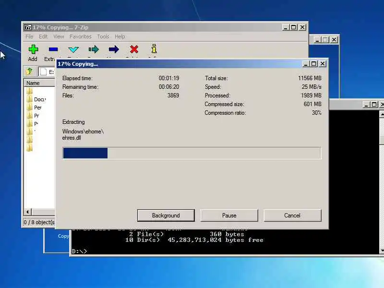The width and height of the screenshot is (384, 288).
Task: Minimize the 17% Copying dialog
Action: pos(305,64)
